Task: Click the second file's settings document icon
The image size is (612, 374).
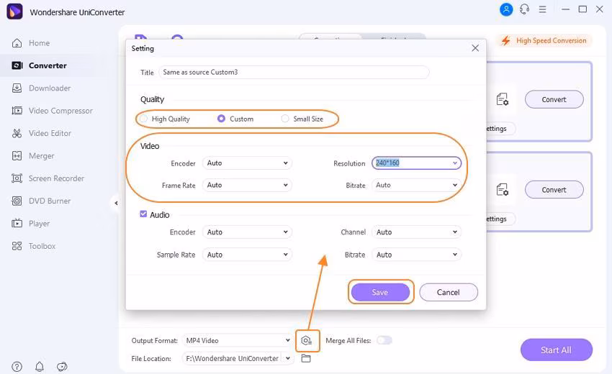Action: tap(503, 190)
